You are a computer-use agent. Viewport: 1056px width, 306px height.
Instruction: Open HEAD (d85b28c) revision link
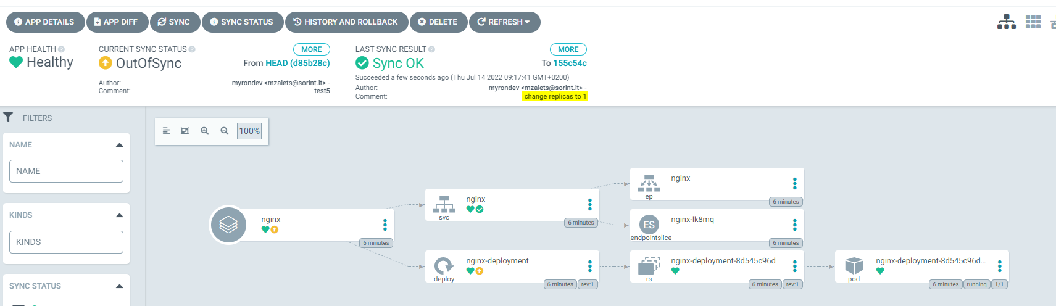click(x=297, y=63)
